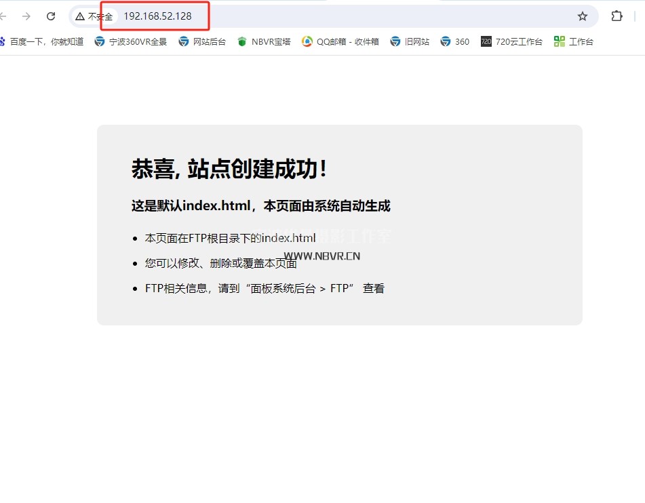
Task: Open the 网站后台 bookmark
Action: [202, 41]
